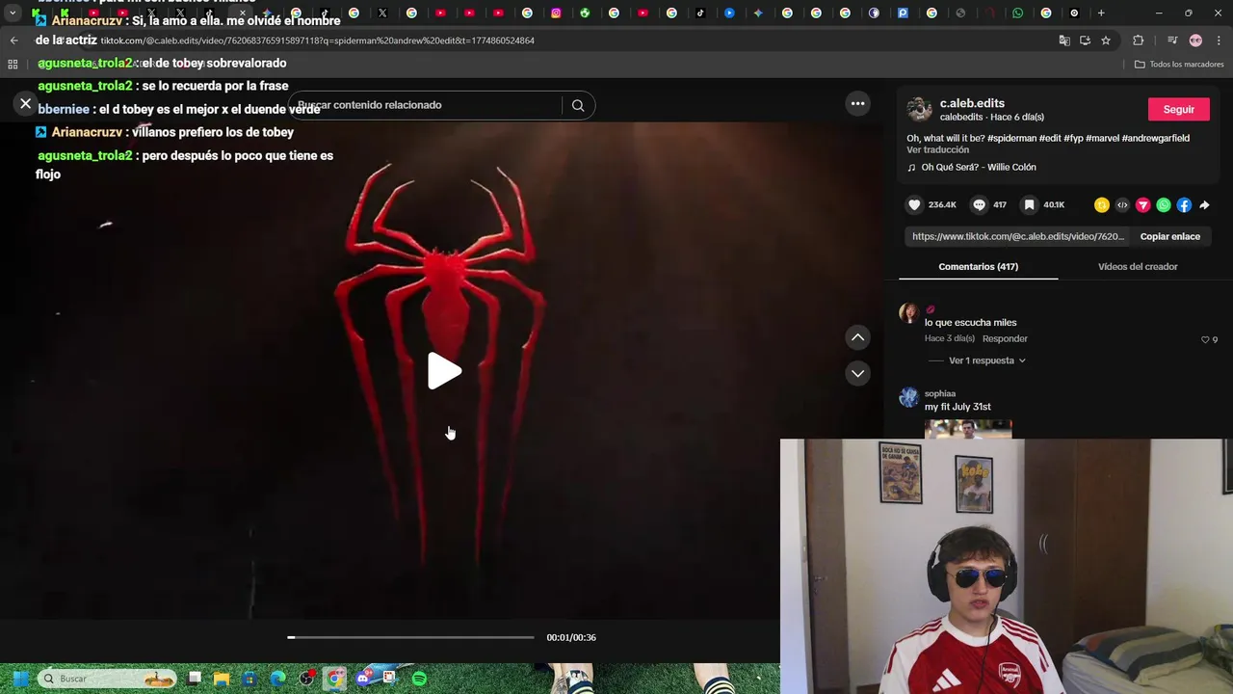Click the translate page icon
The height and width of the screenshot is (694, 1233).
(x=1064, y=40)
